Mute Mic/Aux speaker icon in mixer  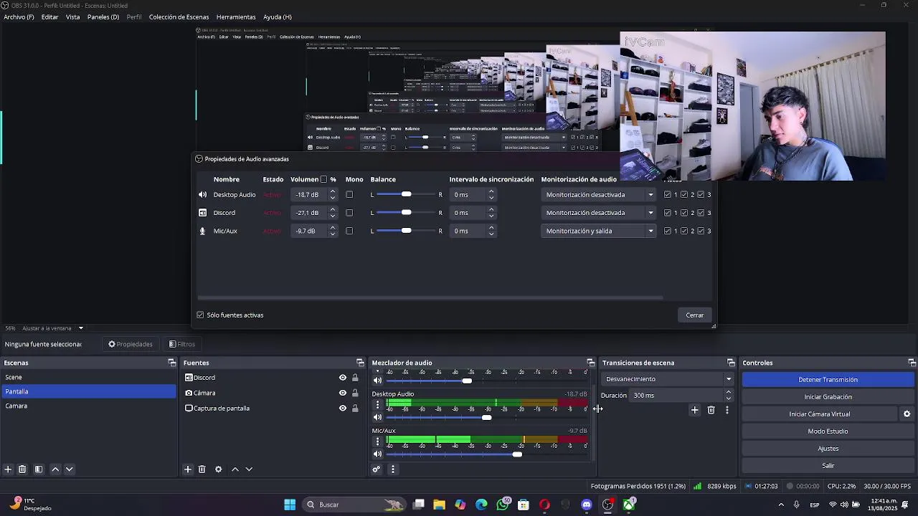tap(377, 454)
